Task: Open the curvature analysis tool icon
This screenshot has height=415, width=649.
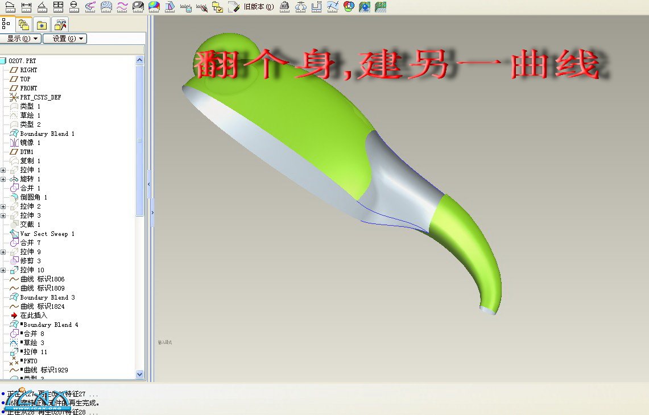Action: click(x=90, y=7)
